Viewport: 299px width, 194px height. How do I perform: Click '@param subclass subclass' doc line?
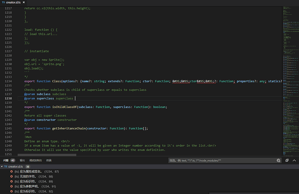(45, 94)
